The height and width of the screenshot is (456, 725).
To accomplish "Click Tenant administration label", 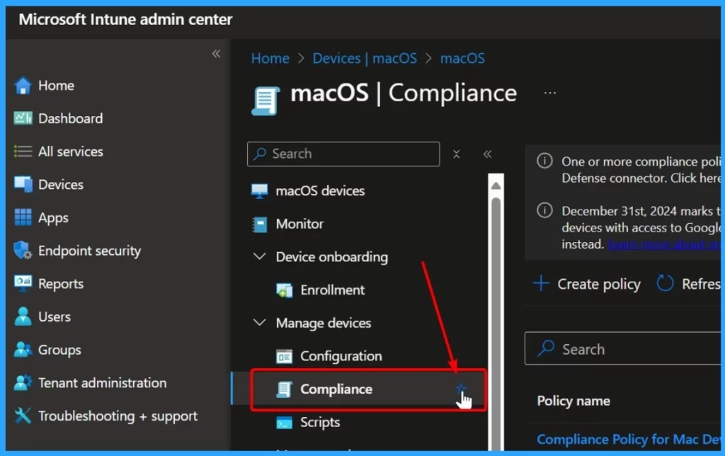I will pyautogui.click(x=102, y=383).
